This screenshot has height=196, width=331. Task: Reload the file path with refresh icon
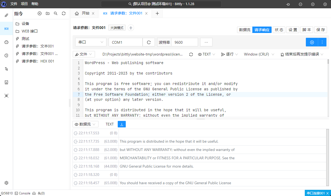coord(191,54)
